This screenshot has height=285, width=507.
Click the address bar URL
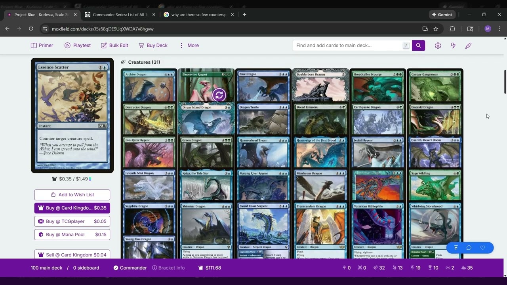point(103,29)
